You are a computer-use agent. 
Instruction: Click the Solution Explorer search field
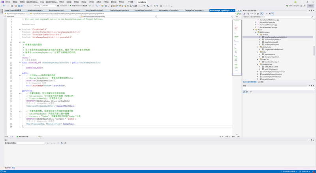276,17
